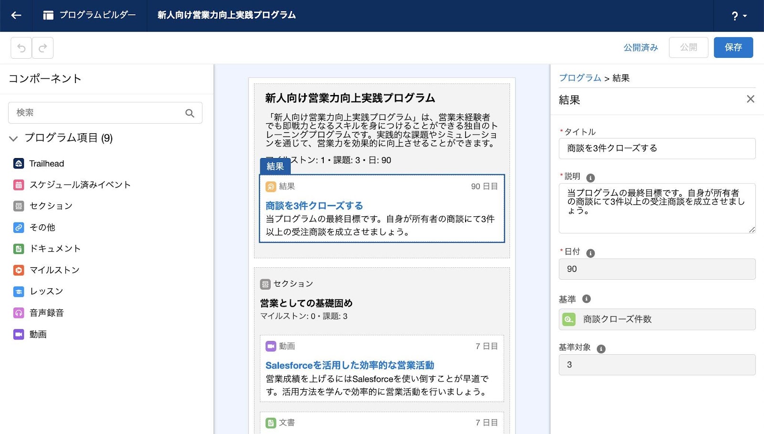Click the タイトル input field

657,148
